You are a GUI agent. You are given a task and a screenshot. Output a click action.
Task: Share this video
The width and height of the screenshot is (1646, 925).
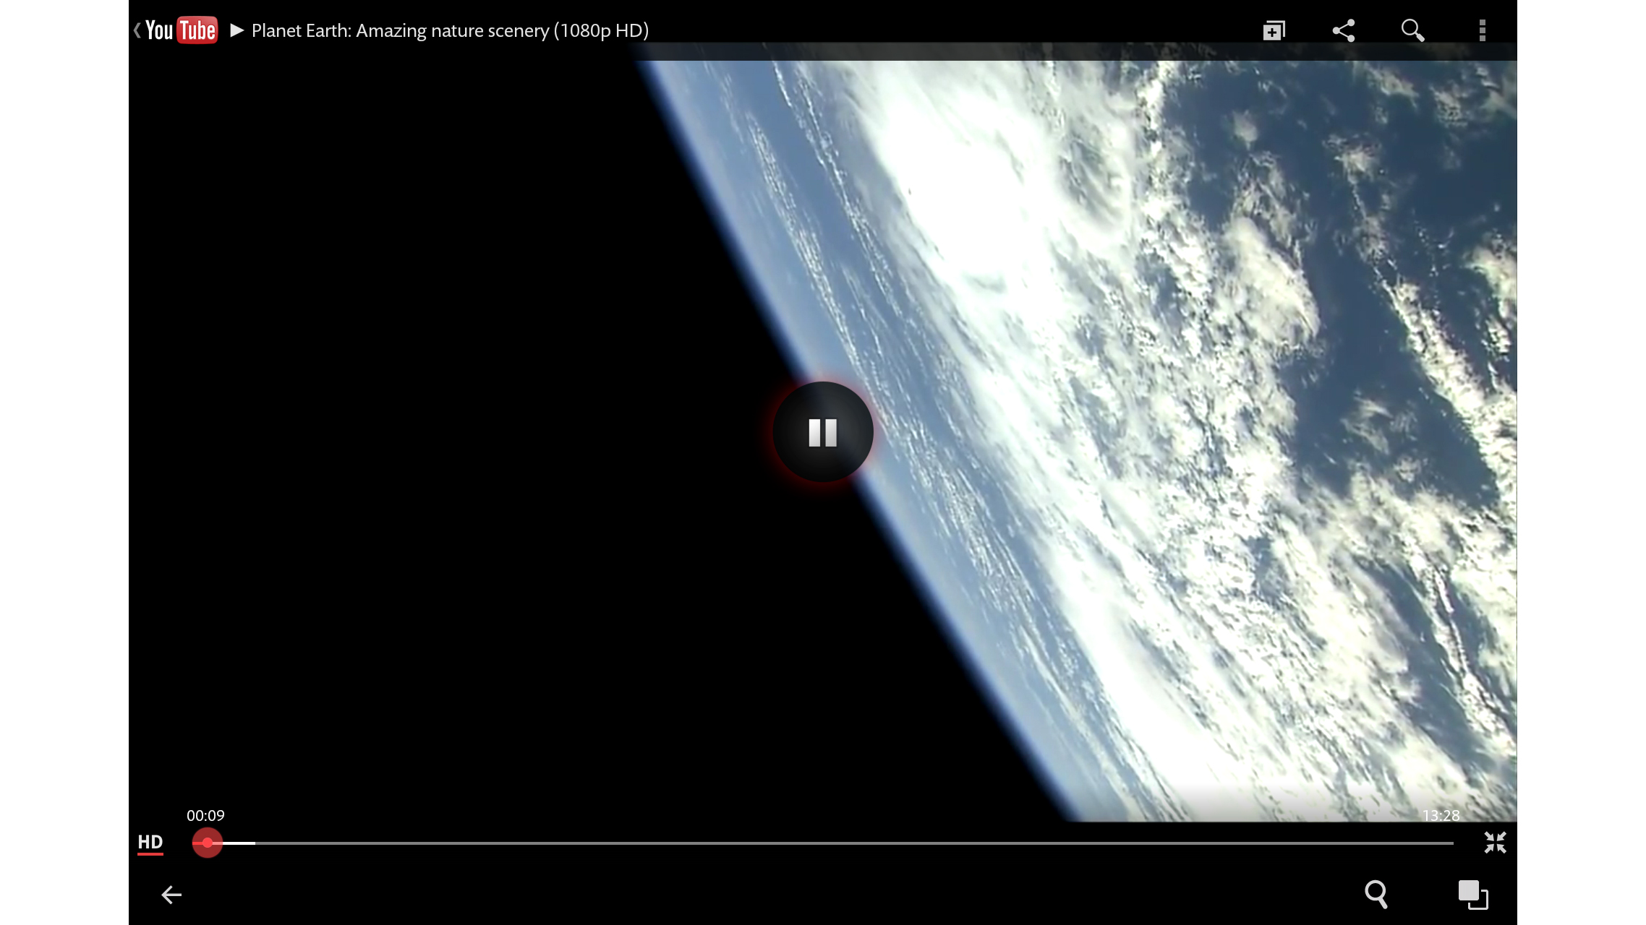pos(1343,30)
